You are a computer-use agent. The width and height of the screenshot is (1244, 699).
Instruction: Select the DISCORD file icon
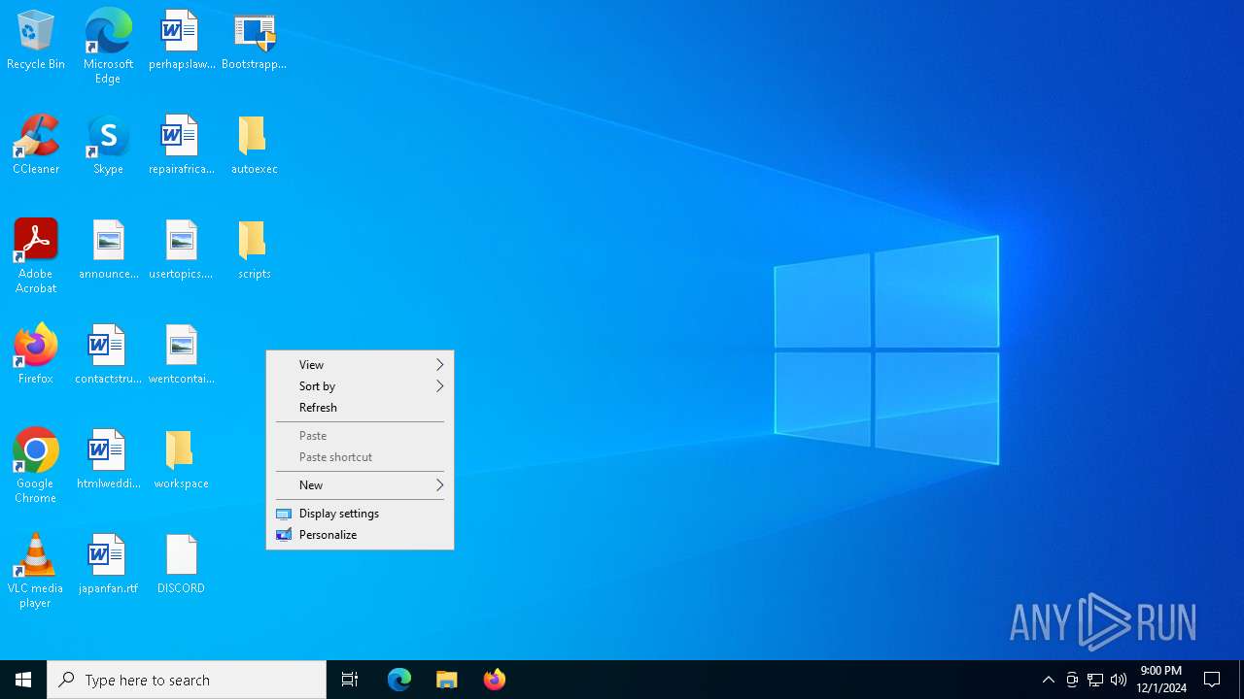pyautogui.click(x=182, y=565)
